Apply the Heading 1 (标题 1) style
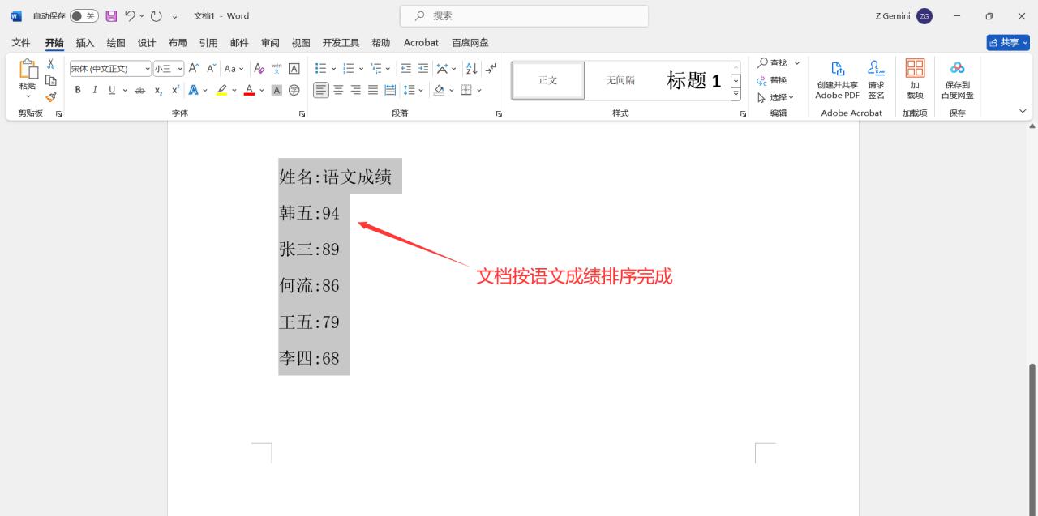Screen dimensions: 1038x516 [693, 80]
